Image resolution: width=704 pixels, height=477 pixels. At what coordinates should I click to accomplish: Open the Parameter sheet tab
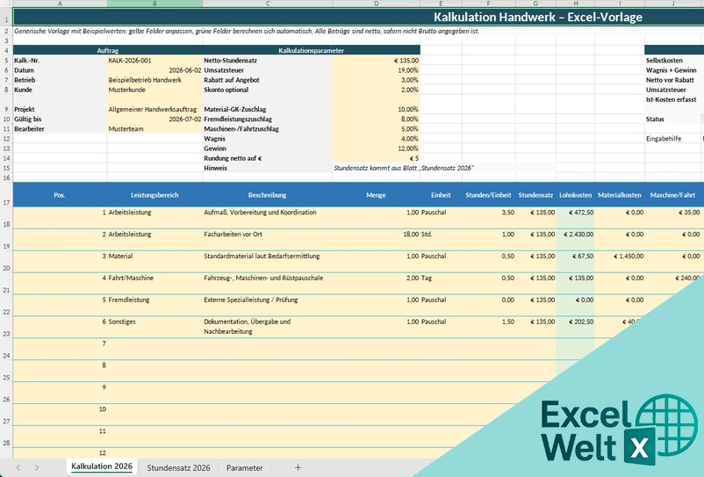coord(244,467)
